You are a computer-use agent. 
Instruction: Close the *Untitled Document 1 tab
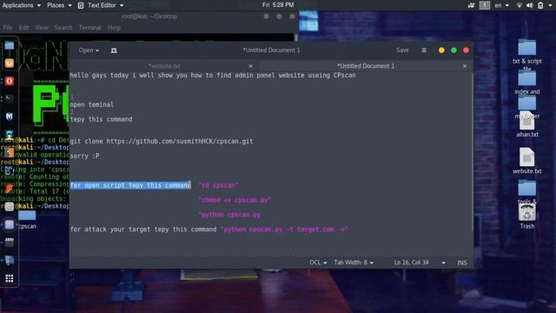pyautogui.click(x=465, y=66)
